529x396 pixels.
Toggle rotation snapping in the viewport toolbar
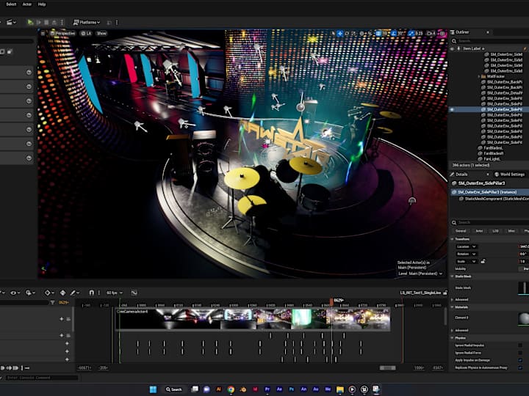[394, 33]
